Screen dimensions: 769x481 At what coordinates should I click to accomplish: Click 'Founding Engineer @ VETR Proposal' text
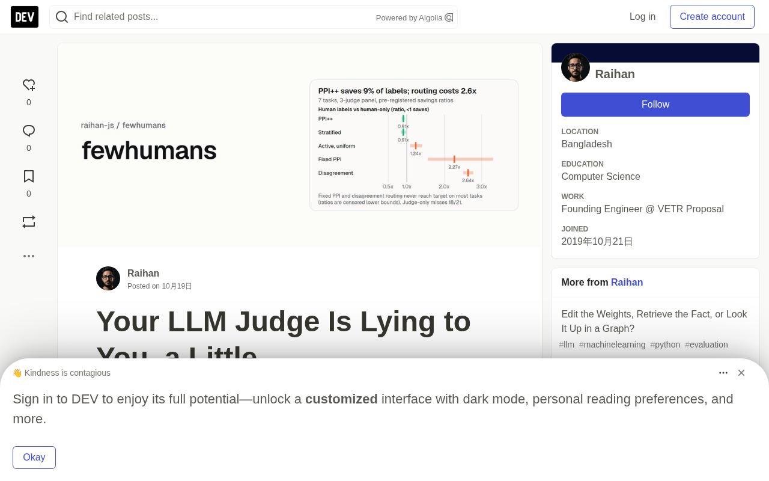tap(642, 209)
